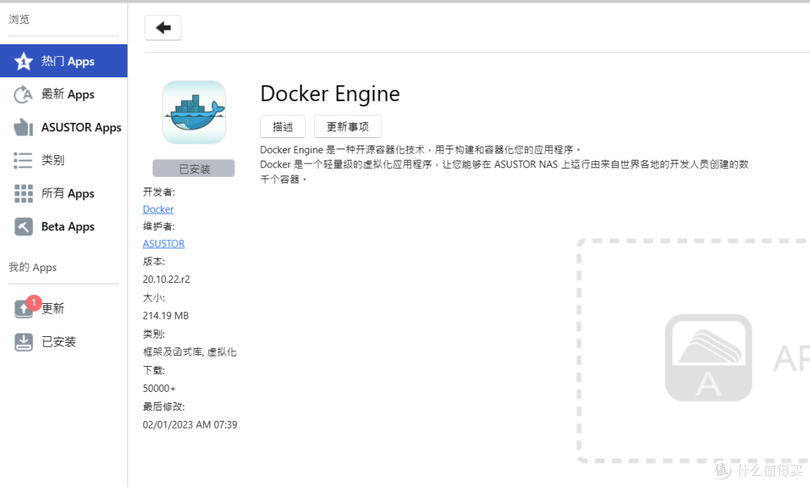The width and height of the screenshot is (810, 487).
Task: Open the Docker developer link
Action: click(x=158, y=209)
